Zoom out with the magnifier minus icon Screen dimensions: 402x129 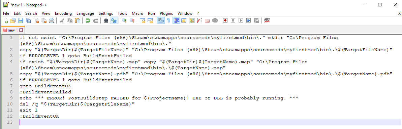(x=132, y=21)
